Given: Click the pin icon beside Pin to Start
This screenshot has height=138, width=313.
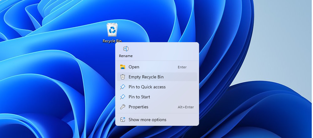Looking at the screenshot, I should coord(123,97).
